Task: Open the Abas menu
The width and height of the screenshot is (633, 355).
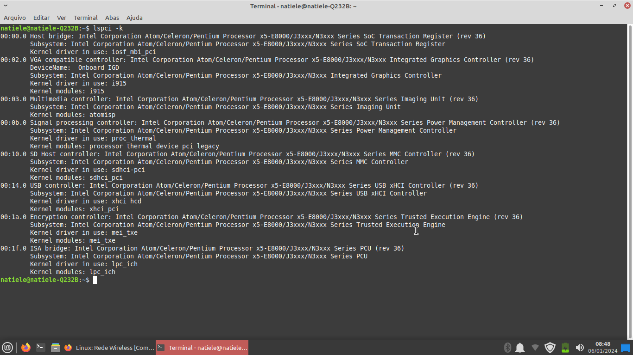Action: click(112, 18)
